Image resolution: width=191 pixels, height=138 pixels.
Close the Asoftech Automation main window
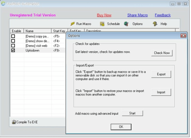[185, 4]
